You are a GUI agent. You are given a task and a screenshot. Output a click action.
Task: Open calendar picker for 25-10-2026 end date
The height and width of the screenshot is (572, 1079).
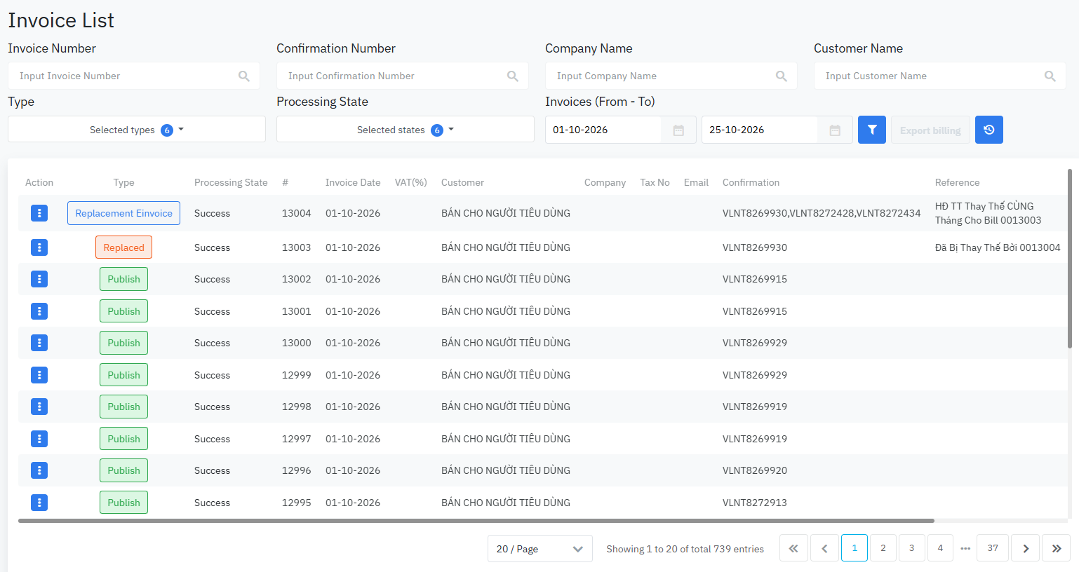tap(835, 130)
